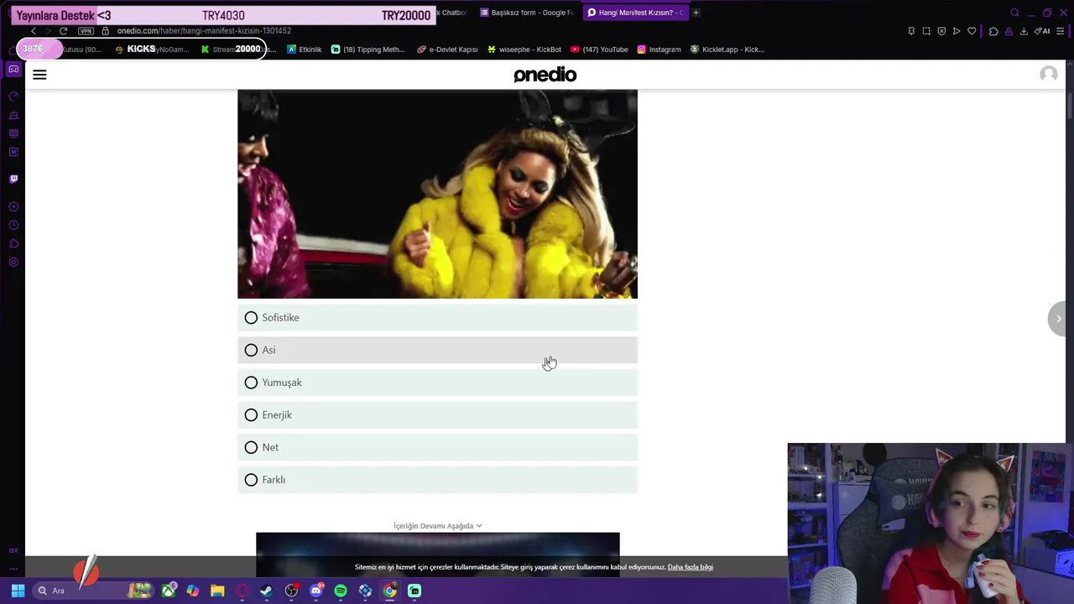Open Copilot from taskbar
The width and height of the screenshot is (1074, 604).
[x=193, y=591]
